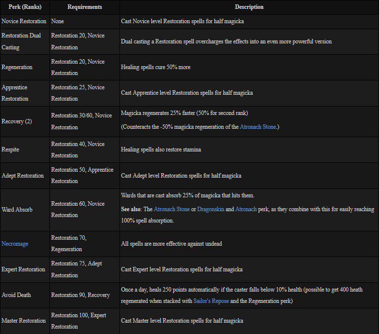
Task: Click the Recovery (2) perk name
Action: (x=17, y=121)
